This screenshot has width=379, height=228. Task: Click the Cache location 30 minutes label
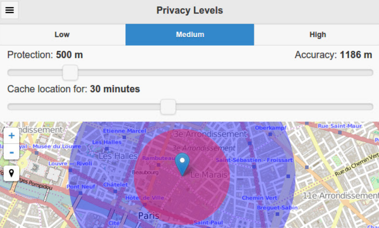(73, 89)
